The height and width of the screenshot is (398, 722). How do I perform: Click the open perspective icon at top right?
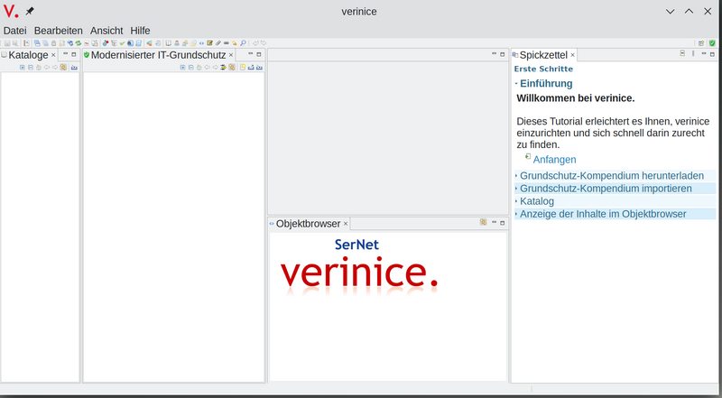pyautogui.click(x=701, y=43)
